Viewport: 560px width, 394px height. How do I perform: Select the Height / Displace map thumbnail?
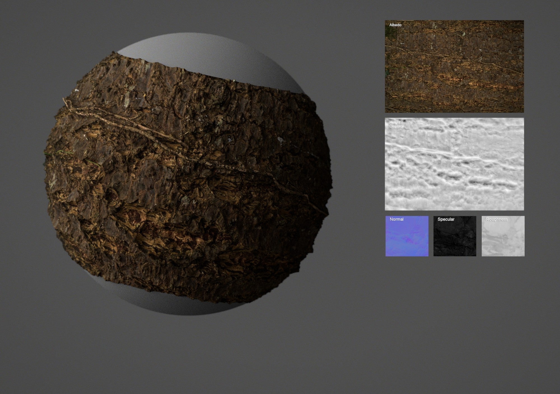(454, 164)
